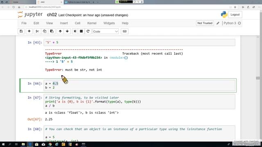262x147 pixels.
Task: Click the Logout button
Action: tap(235, 15)
